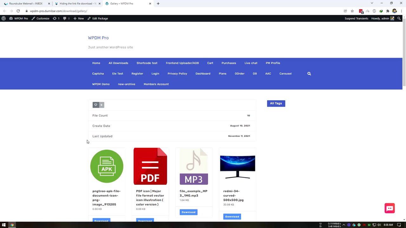This screenshot has height=228, width=406.
Task: Open the Howdy, admin account menu
Action: click(383, 18)
